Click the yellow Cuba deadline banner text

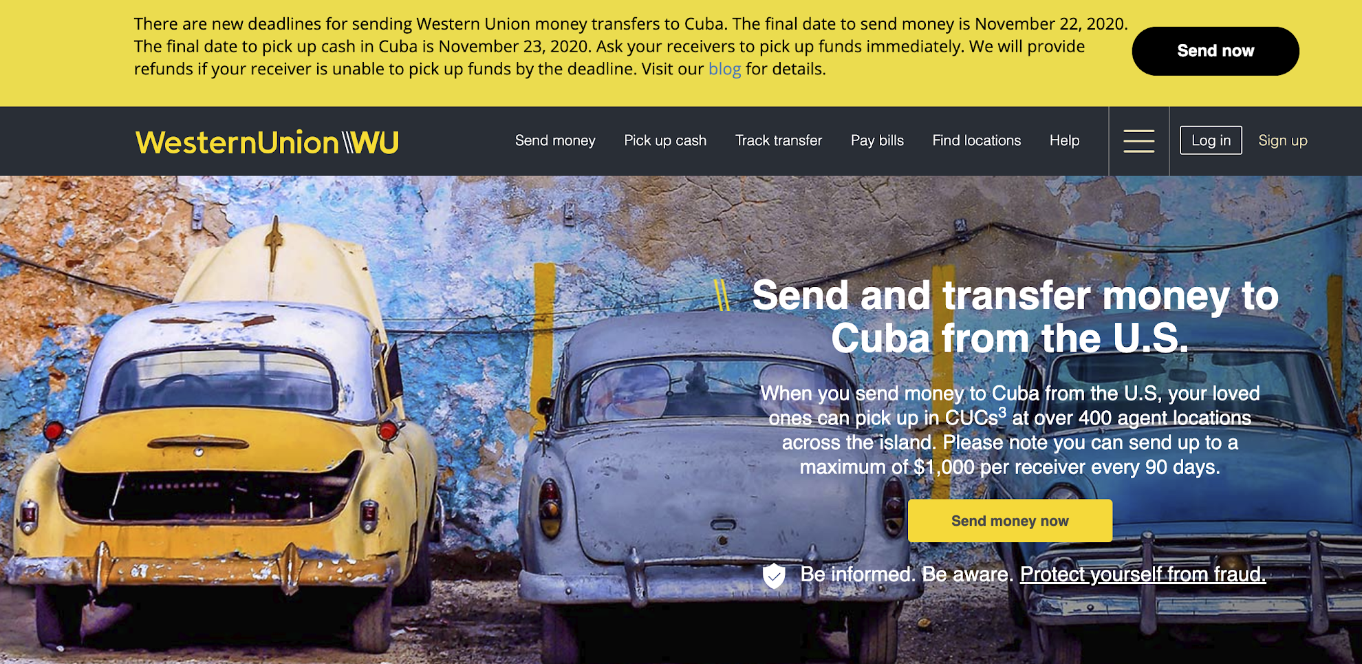click(x=629, y=46)
